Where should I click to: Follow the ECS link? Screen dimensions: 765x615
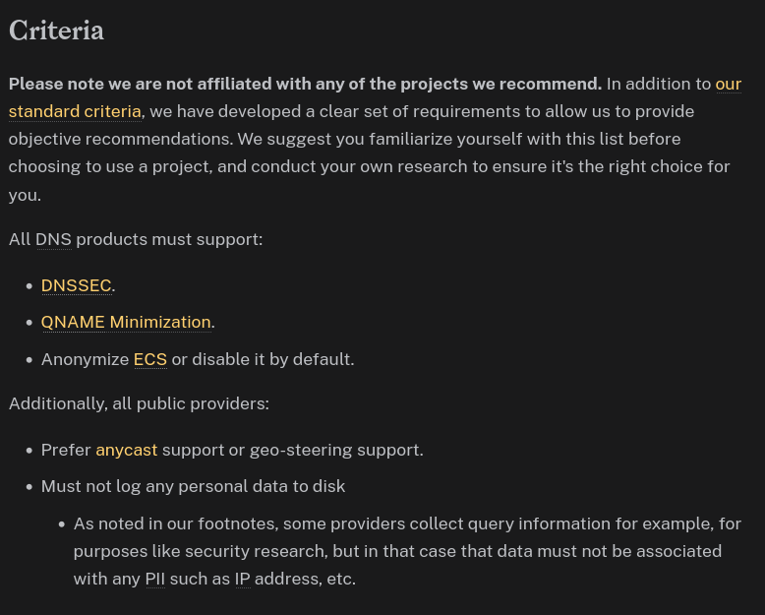(149, 359)
